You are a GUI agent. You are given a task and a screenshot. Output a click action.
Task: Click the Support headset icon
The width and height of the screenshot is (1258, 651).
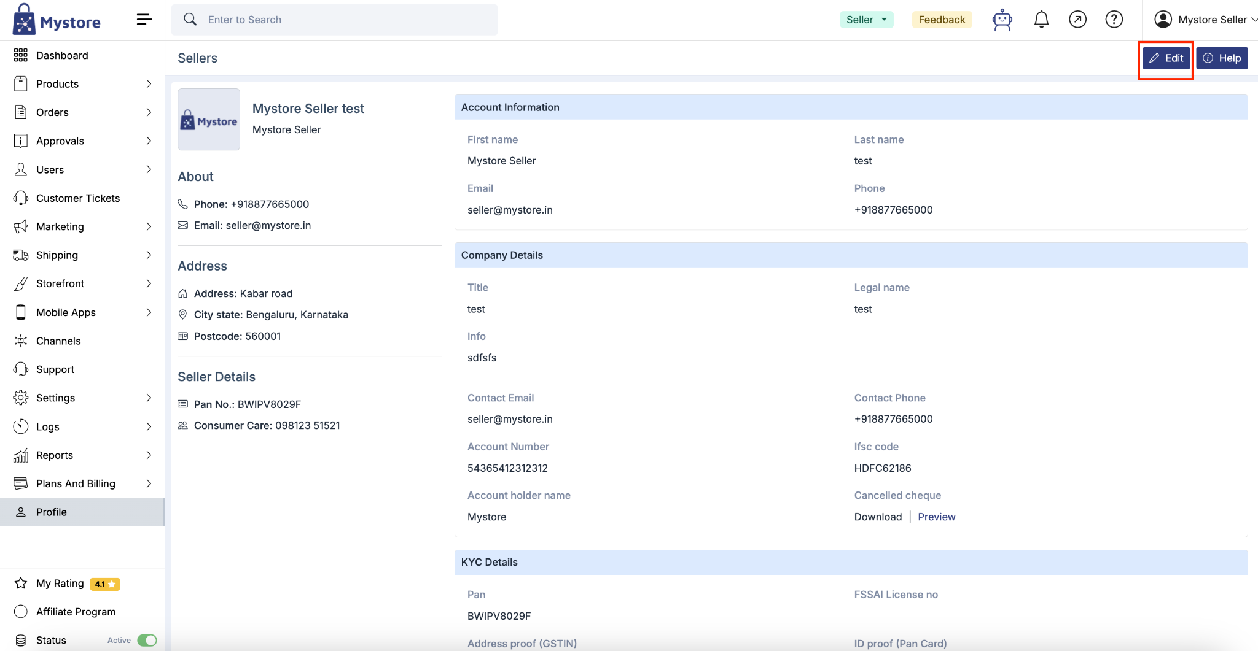tap(21, 369)
